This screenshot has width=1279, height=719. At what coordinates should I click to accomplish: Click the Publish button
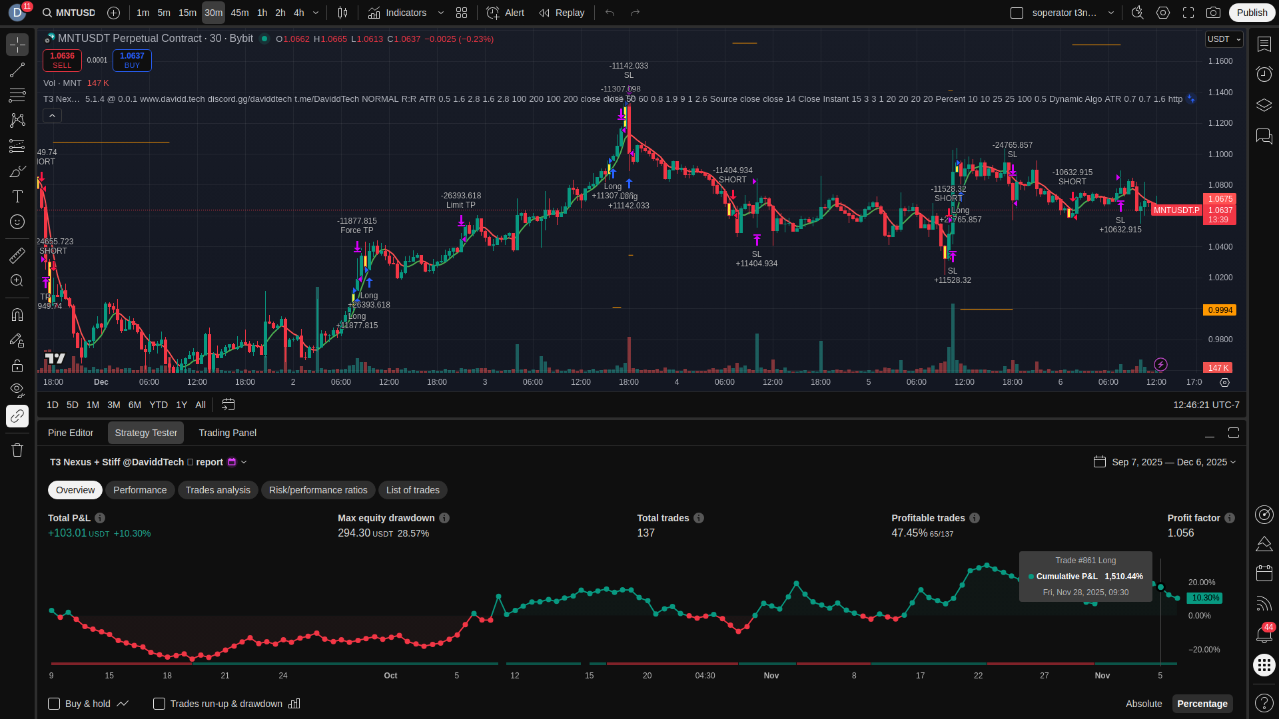[1252, 13]
